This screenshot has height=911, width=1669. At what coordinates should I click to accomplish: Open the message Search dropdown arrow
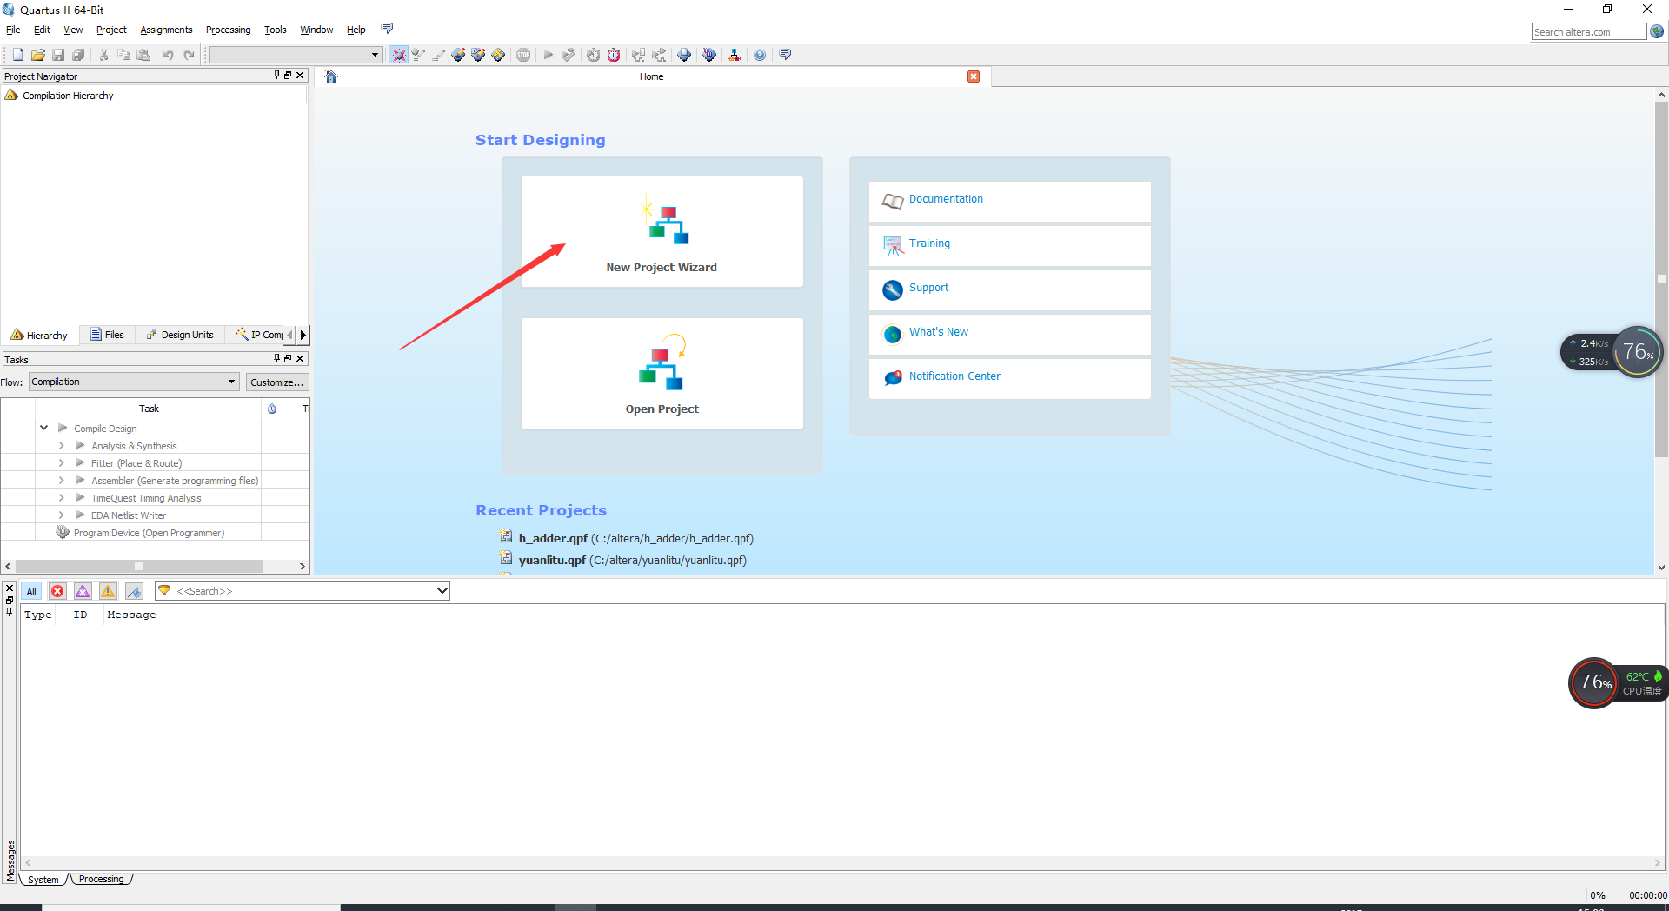[x=442, y=591]
